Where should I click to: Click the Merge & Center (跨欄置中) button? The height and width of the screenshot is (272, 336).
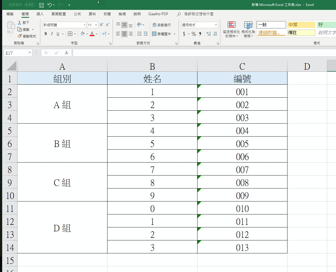[x=162, y=34]
